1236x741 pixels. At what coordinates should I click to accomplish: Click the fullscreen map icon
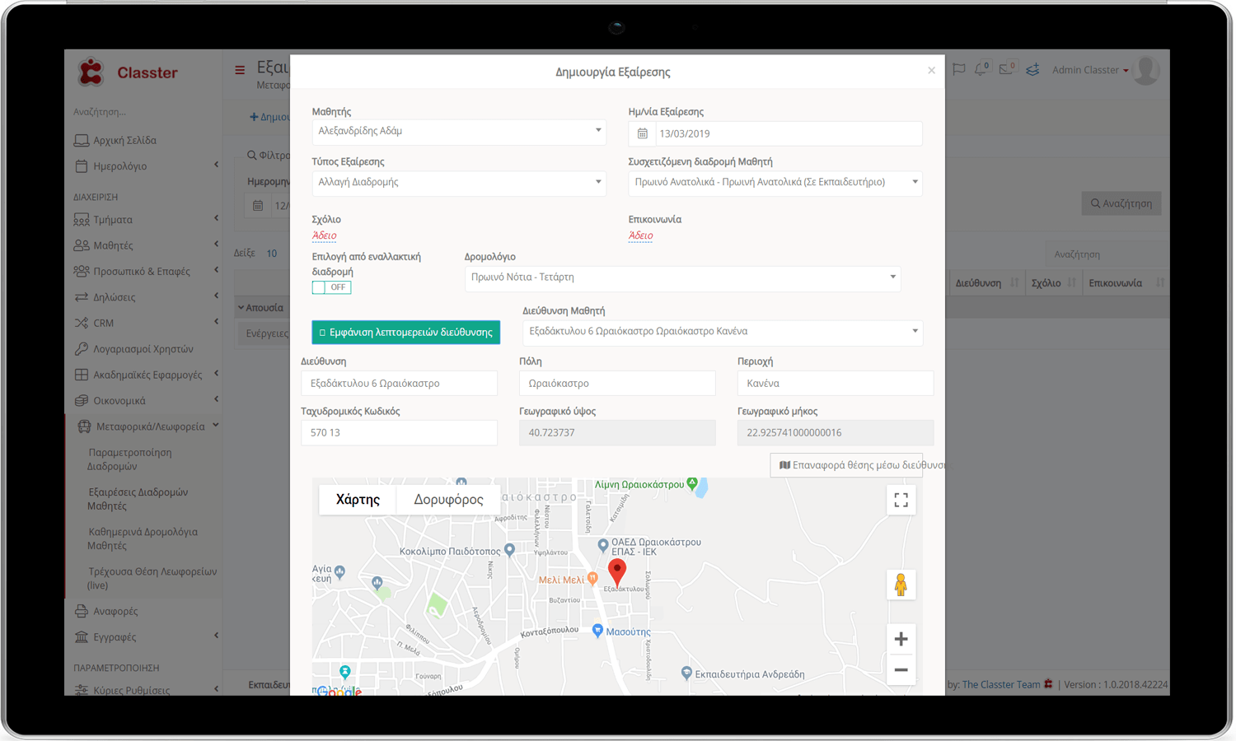pyautogui.click(x=901, y=500)
